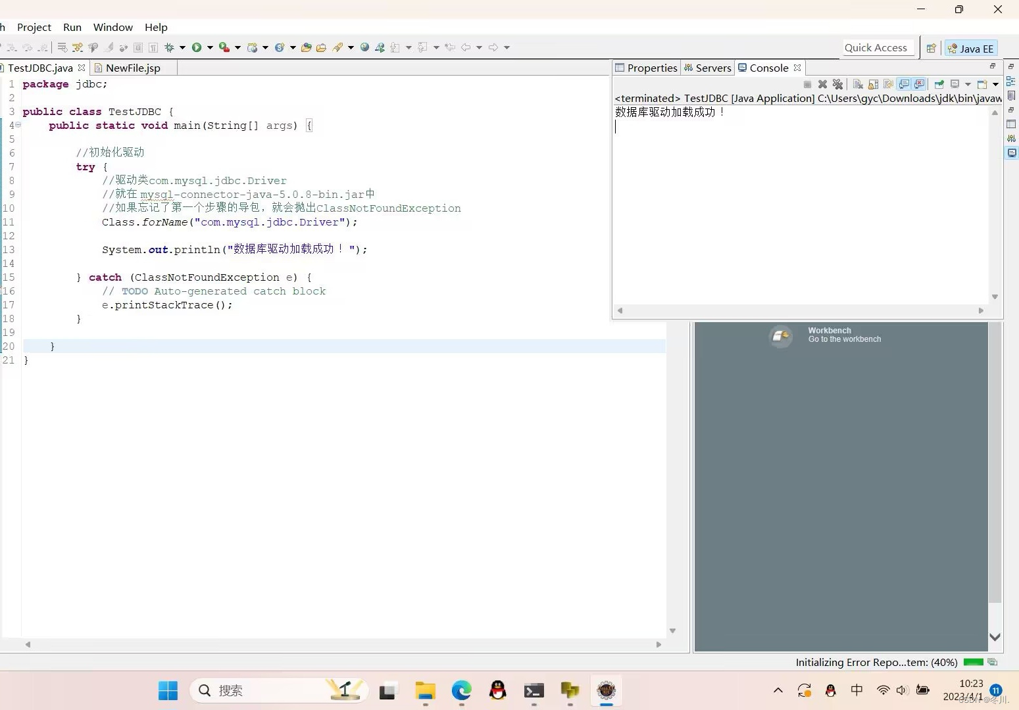
Task: Expand the Run Last Tool dropdown arrow
Action: tap(237, 47)
